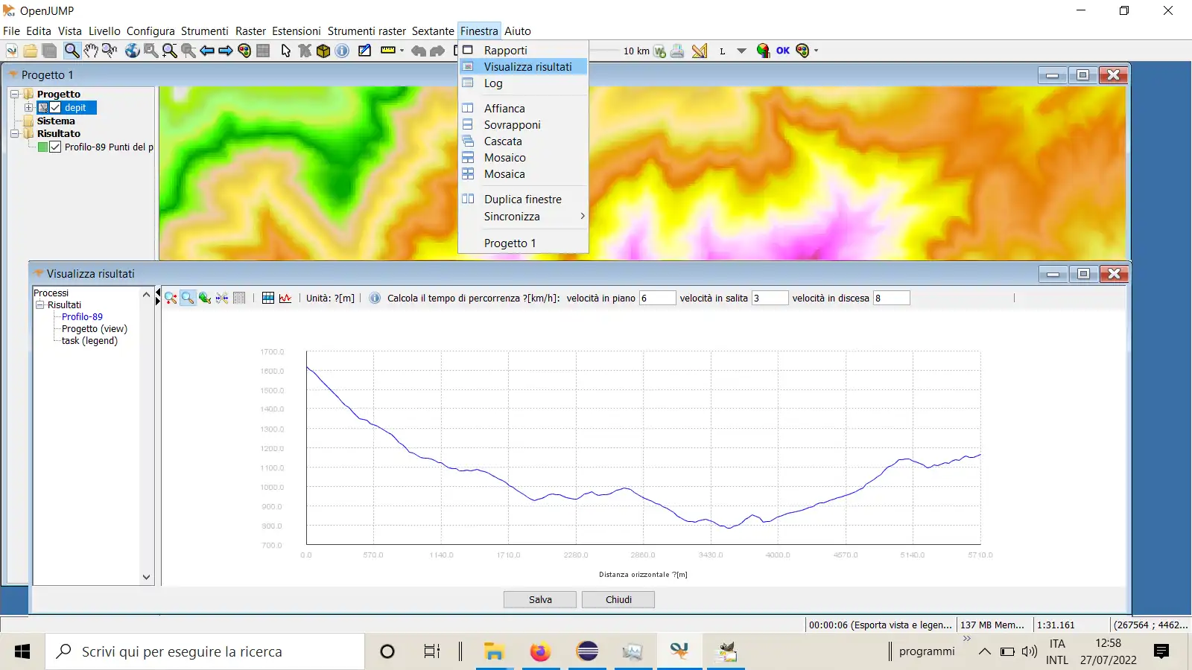
Task: Collapse Risultati node in Processi tree
Action: click(x=40, y=305)
